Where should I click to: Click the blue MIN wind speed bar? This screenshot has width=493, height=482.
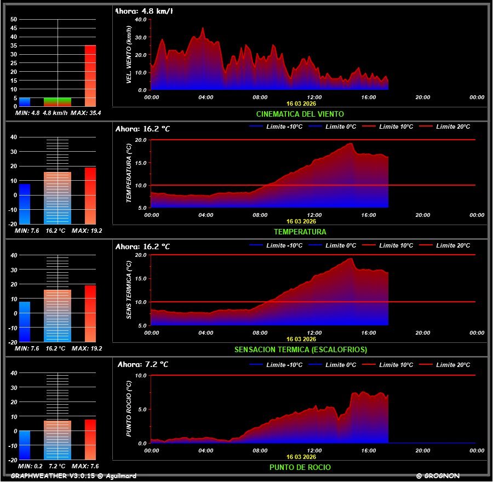coord(25,102)
